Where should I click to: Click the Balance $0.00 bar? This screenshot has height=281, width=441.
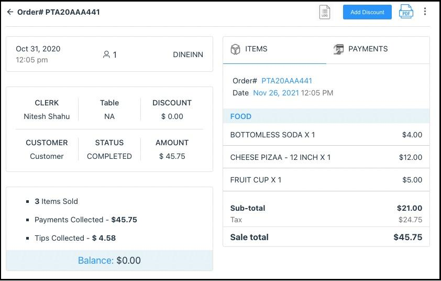[x=109, y=261]
